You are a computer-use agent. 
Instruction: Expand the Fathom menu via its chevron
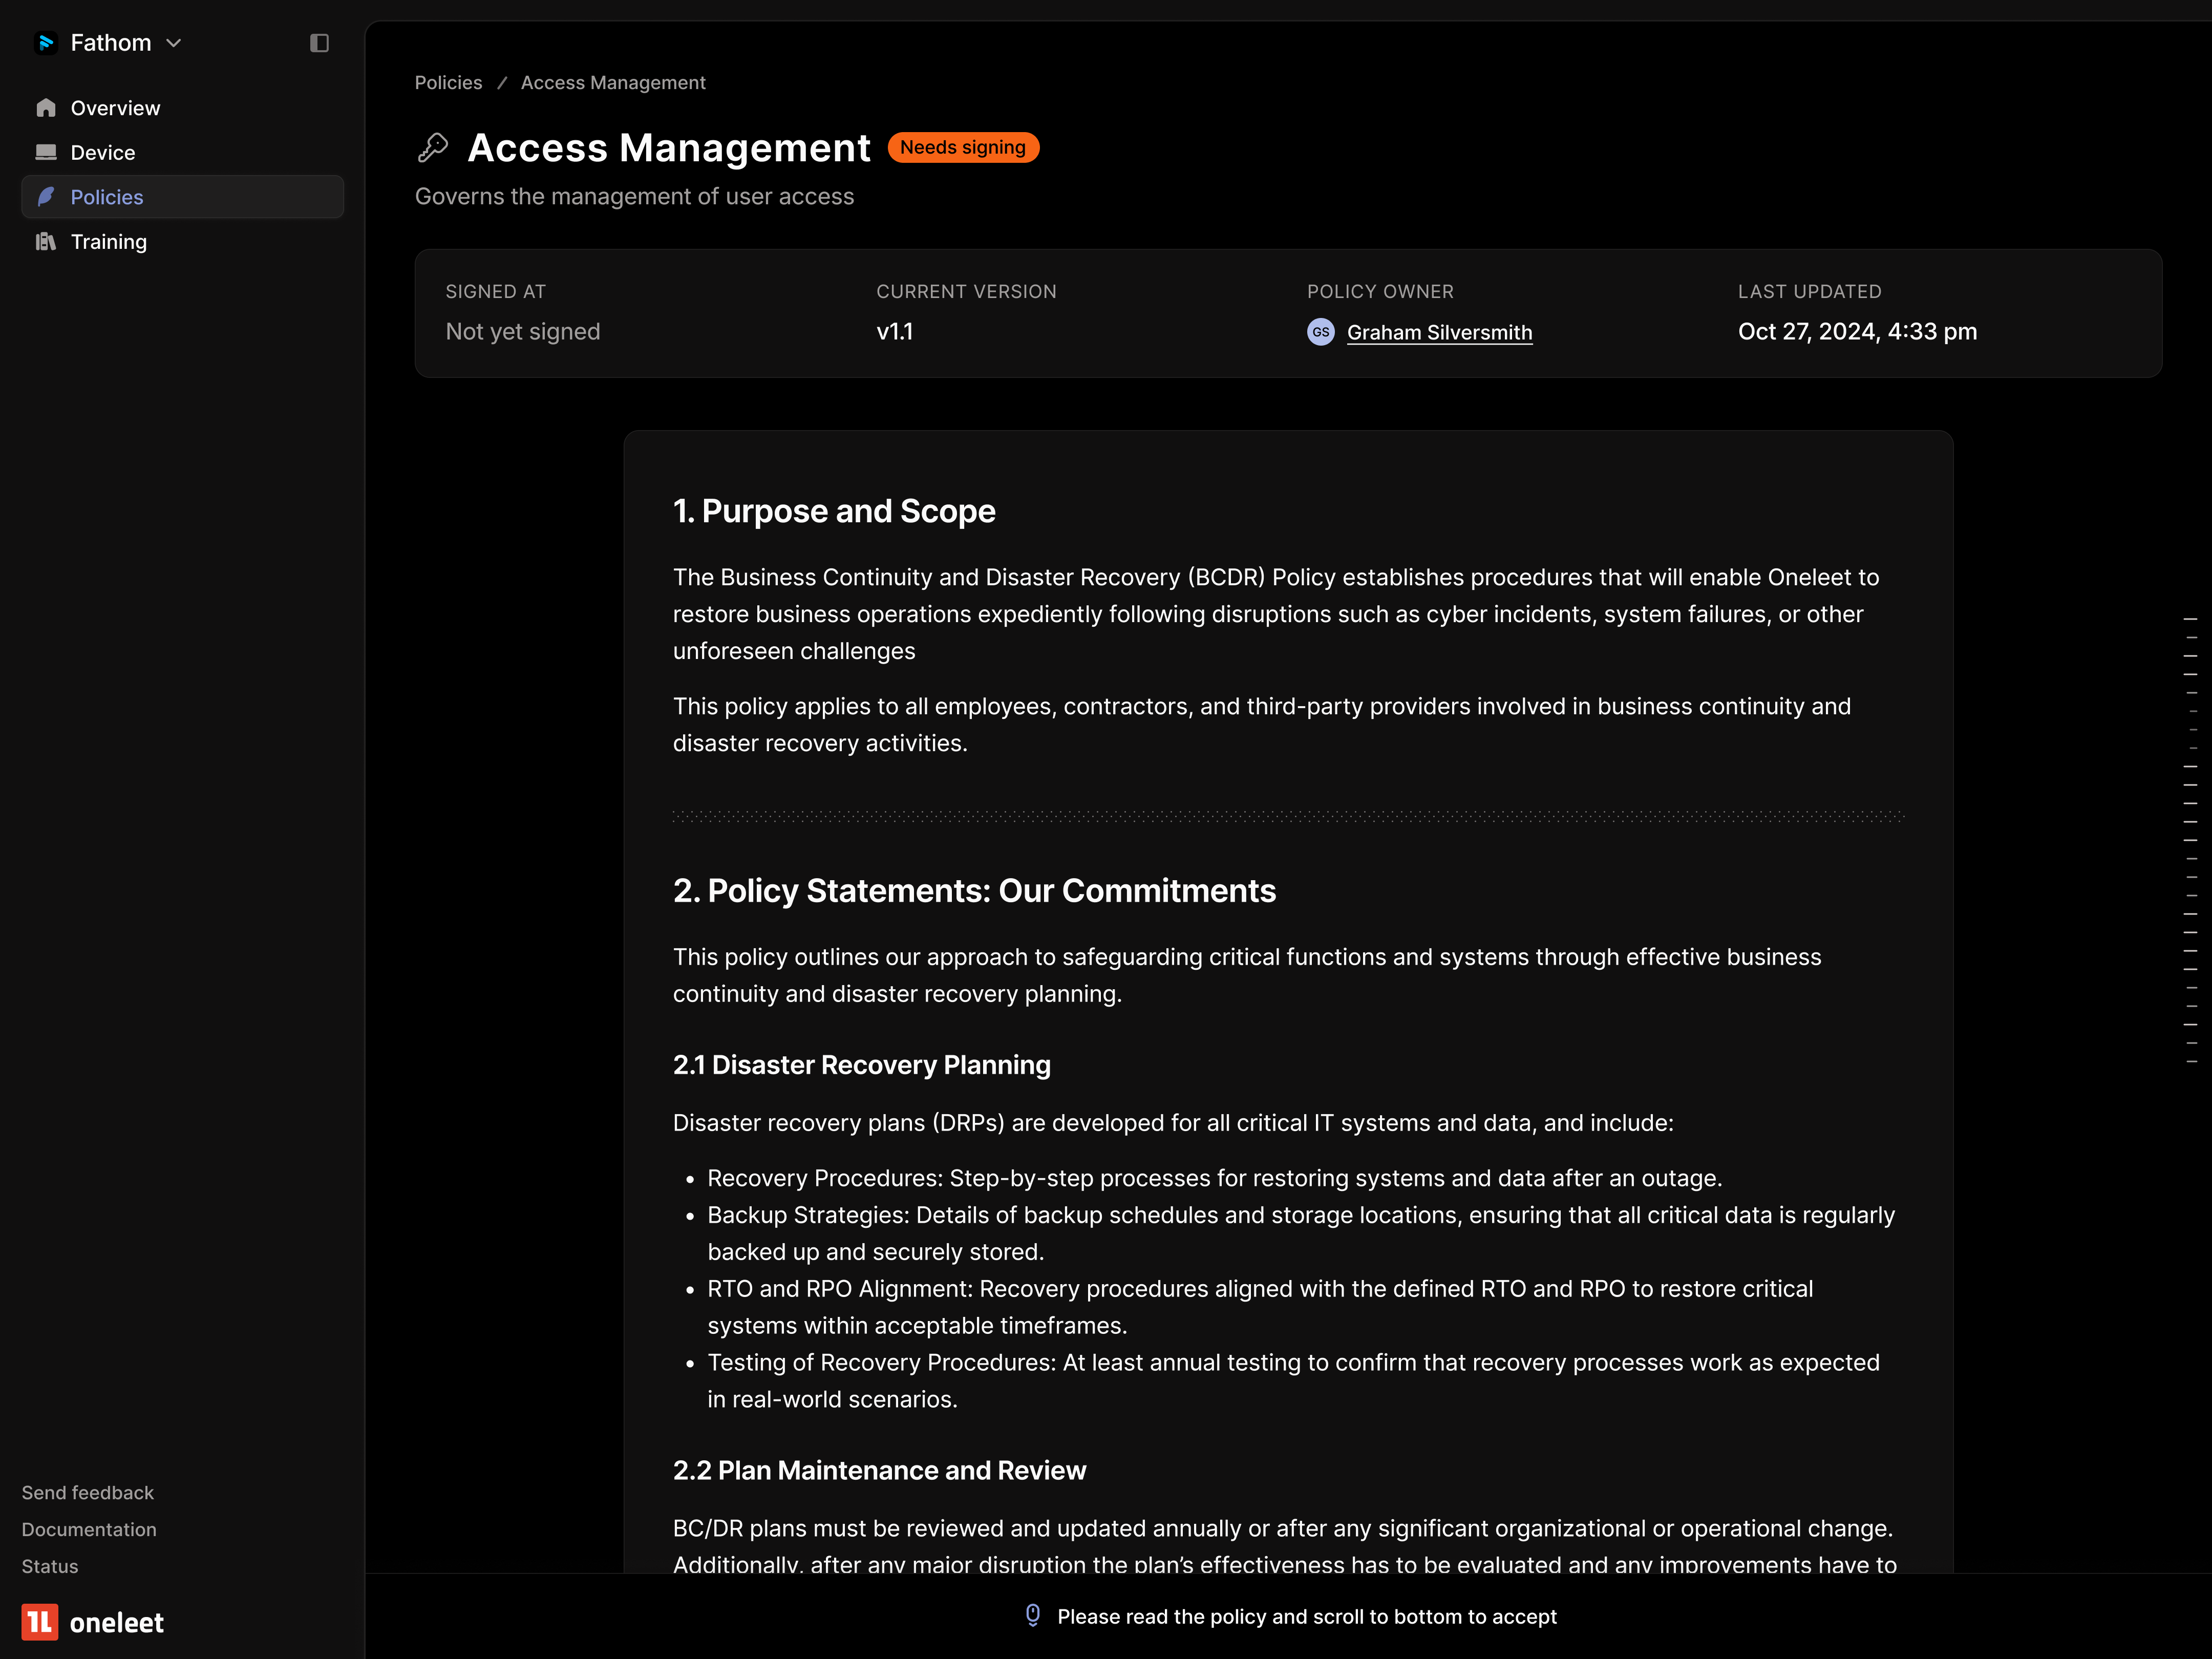pyautogui.click(x=174, y=43)
